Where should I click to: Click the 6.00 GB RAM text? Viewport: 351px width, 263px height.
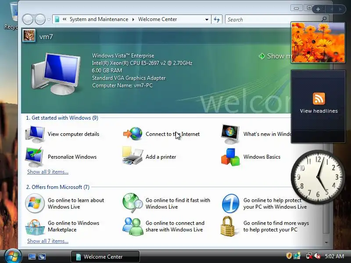coord(107,71)
